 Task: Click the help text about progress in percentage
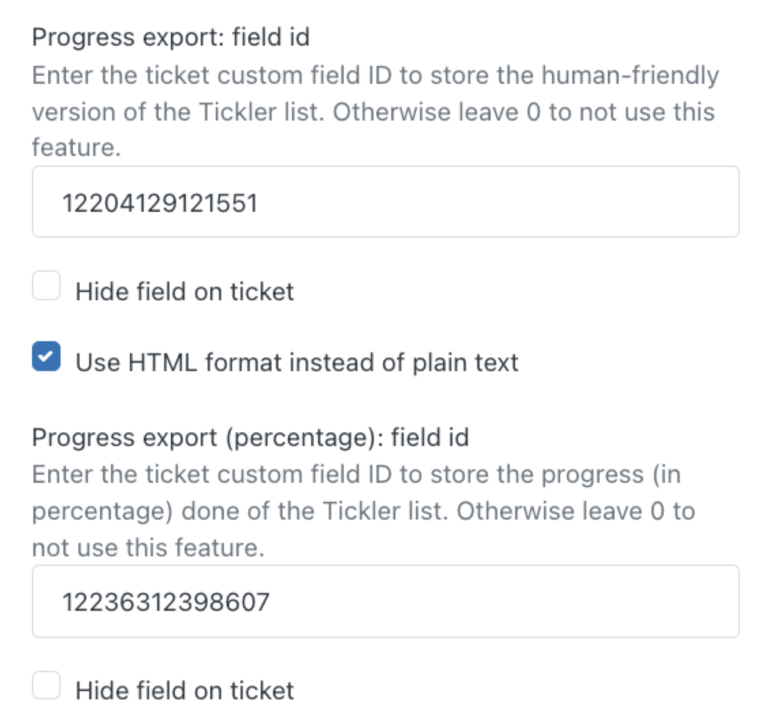point(363,511)
